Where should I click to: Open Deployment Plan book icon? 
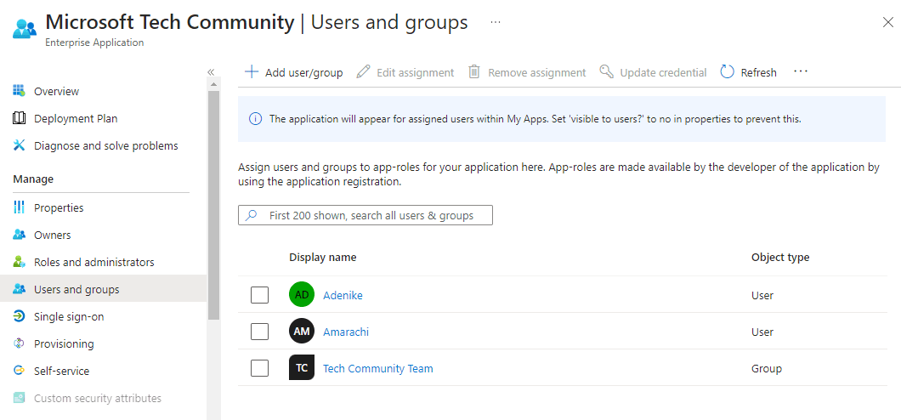click(20, 118)
